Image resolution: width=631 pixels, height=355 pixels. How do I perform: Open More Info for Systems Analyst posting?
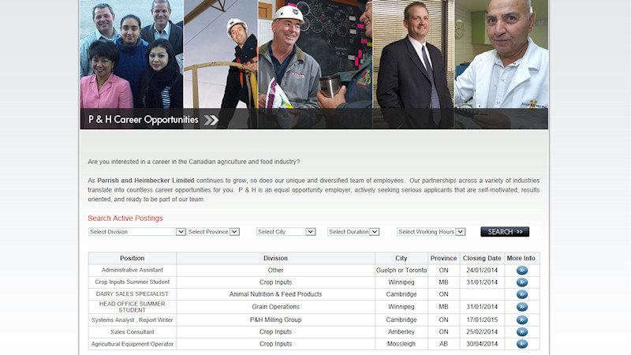coord(521,320)
